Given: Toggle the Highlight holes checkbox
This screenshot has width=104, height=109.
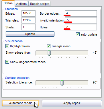Looking at the screenshot, I should pyautogui.click(x=7, y=46).
